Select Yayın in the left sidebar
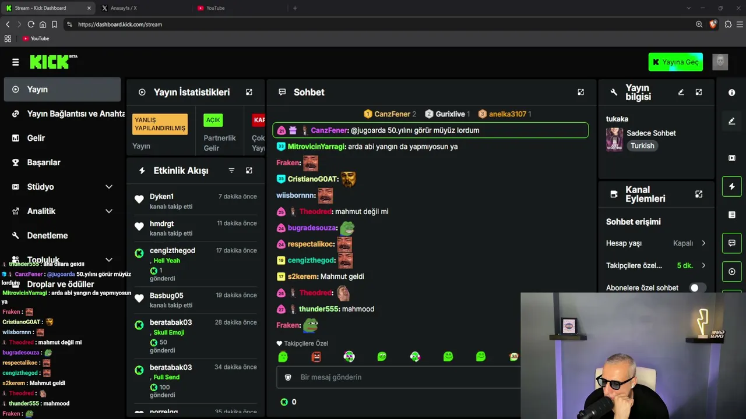 click(x=62, y=90)
